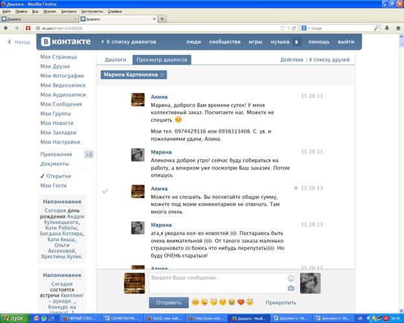Screen dimensions: 404x323
Task: Click the browser address bar
Action: 160,28
